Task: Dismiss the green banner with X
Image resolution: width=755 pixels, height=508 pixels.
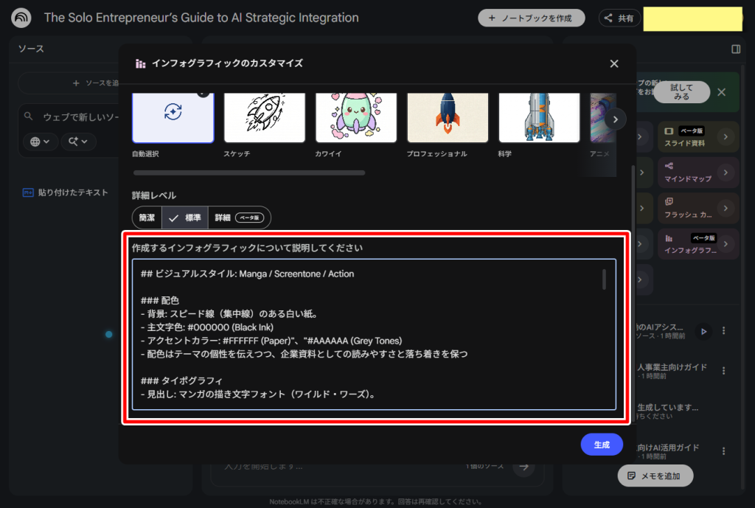Action: click(x=721, y=92)
